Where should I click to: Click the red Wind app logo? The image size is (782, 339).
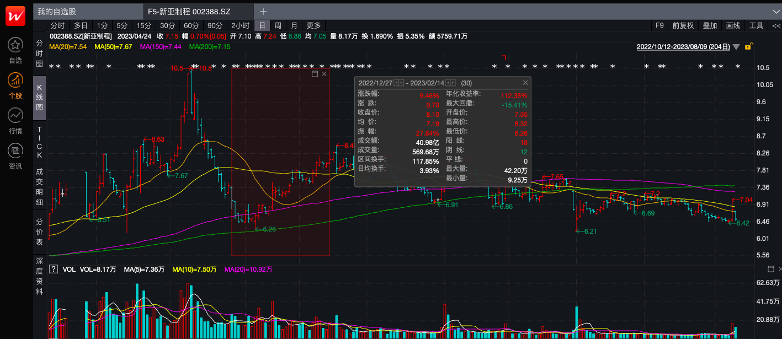click(15, 16)
